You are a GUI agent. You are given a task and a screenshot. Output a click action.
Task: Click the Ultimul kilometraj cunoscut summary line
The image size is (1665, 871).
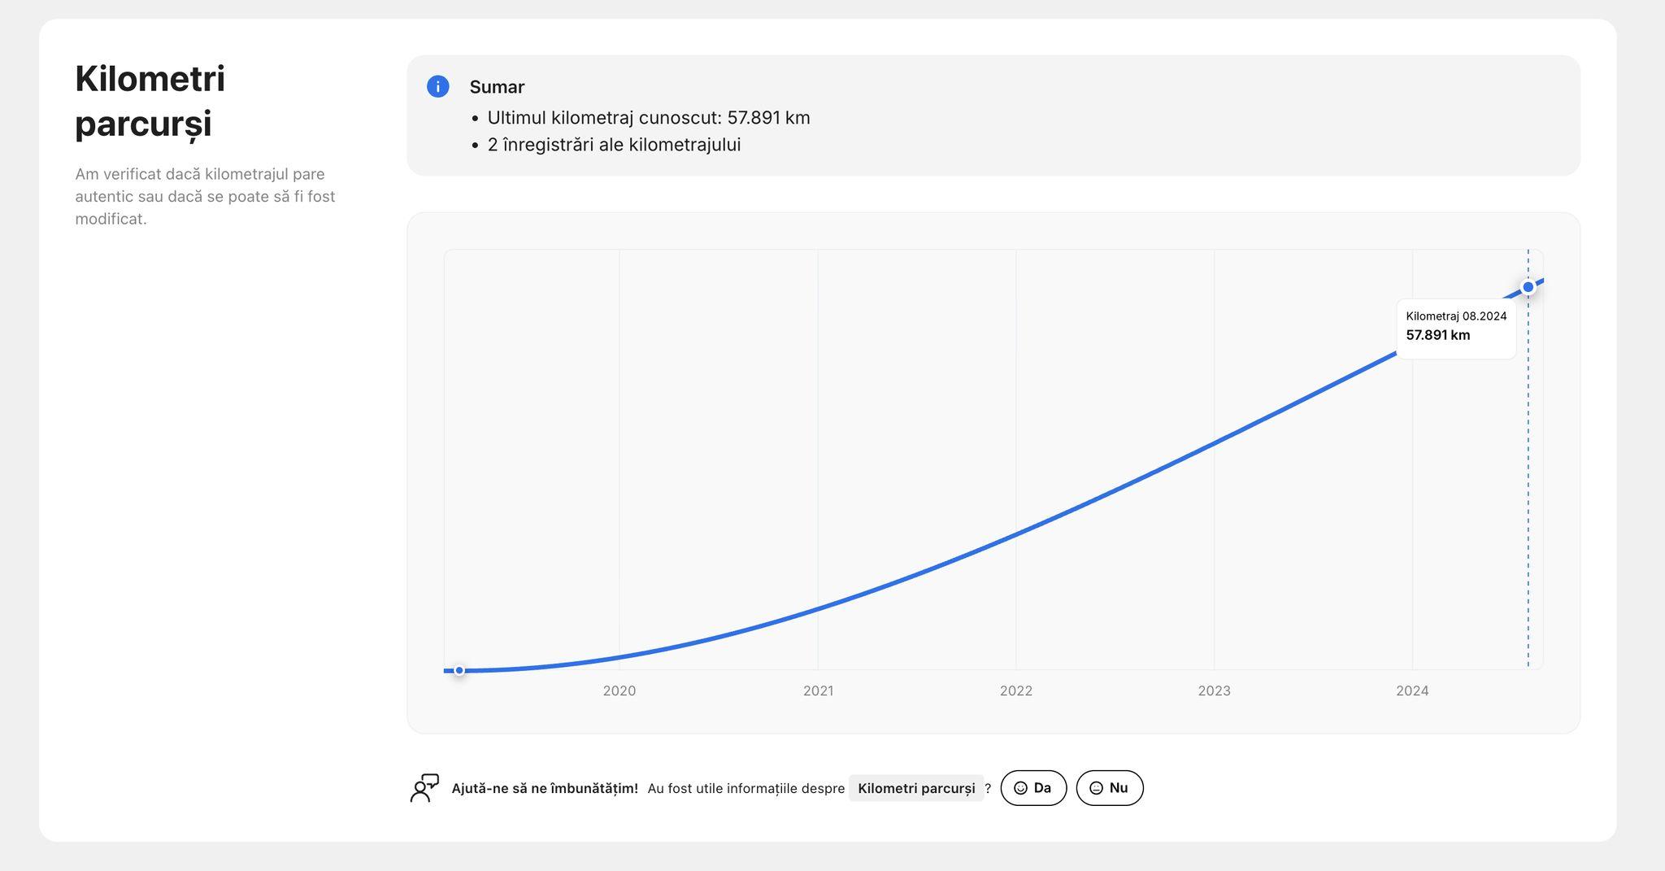click(x=648, y=118)
